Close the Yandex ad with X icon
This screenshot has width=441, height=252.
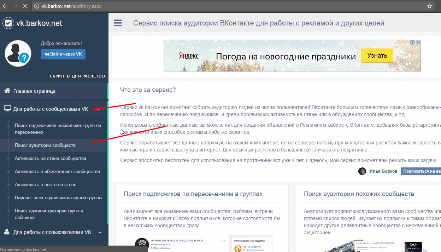(418, 42)
